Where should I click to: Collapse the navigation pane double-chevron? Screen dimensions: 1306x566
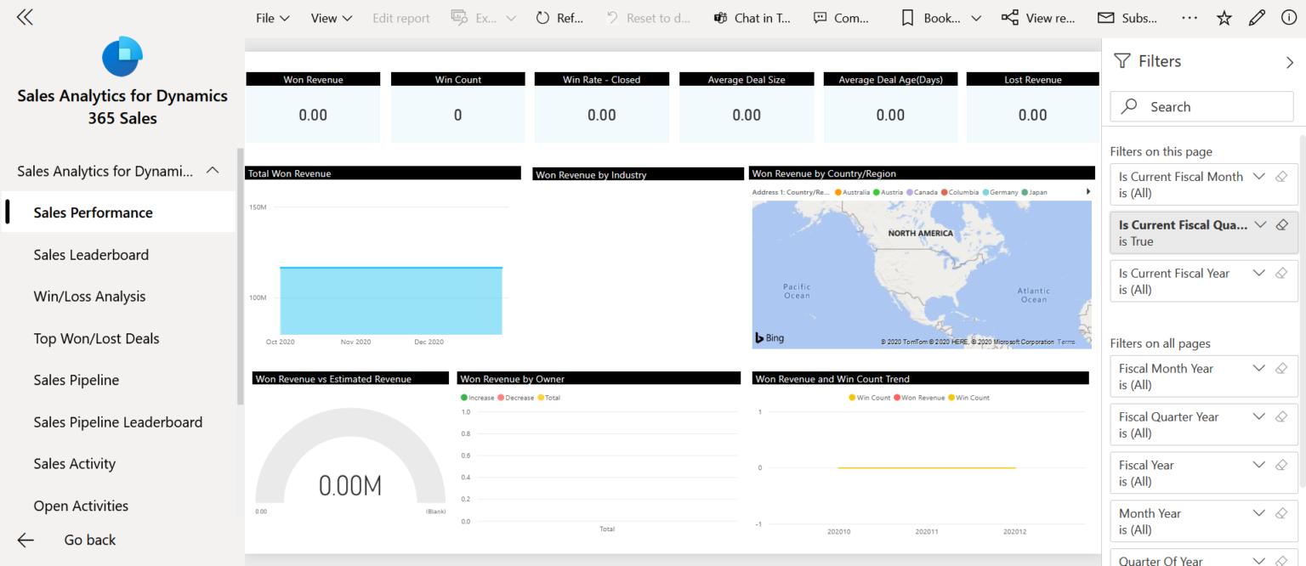25,17
